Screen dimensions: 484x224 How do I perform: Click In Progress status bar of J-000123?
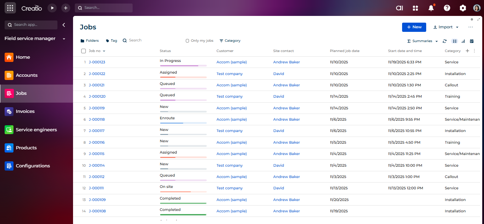tap(183, 65)
